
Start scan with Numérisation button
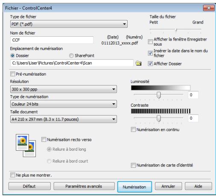point(134,187)
